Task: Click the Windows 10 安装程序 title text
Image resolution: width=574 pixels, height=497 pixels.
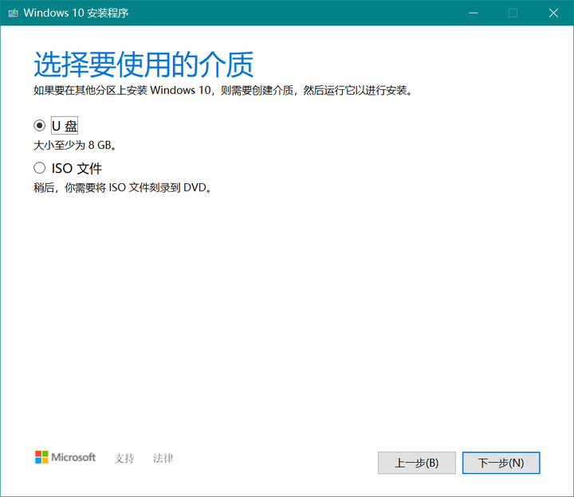Action: coord(77,13)
